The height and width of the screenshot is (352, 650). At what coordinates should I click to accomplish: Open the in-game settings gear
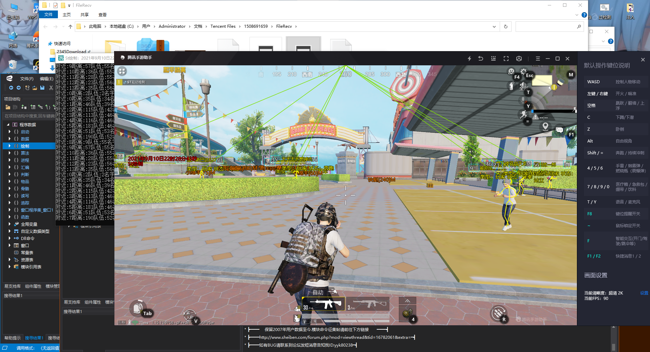point(523,71)
